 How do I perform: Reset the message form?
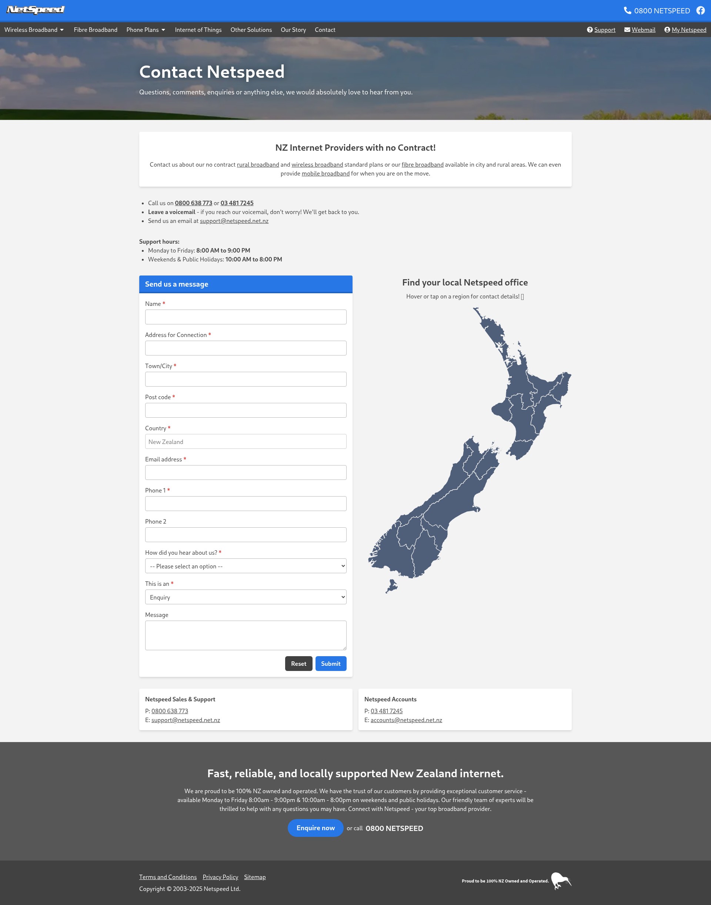pyautogui.click(x=298, y=664)
